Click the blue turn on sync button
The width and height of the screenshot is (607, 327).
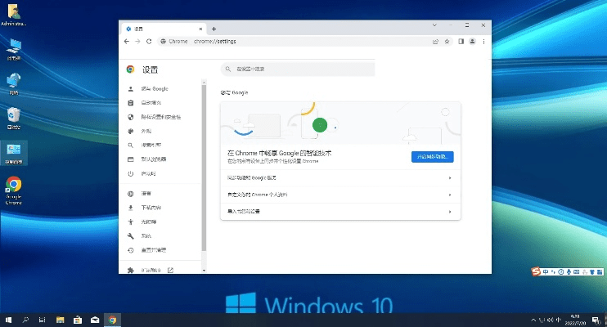coord(433,157)
